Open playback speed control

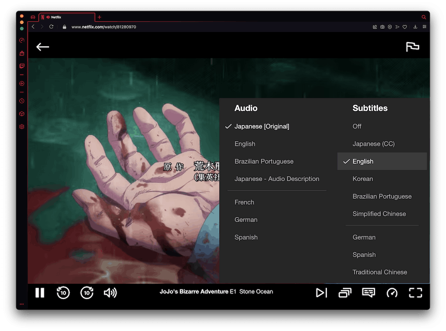[392, 293]
